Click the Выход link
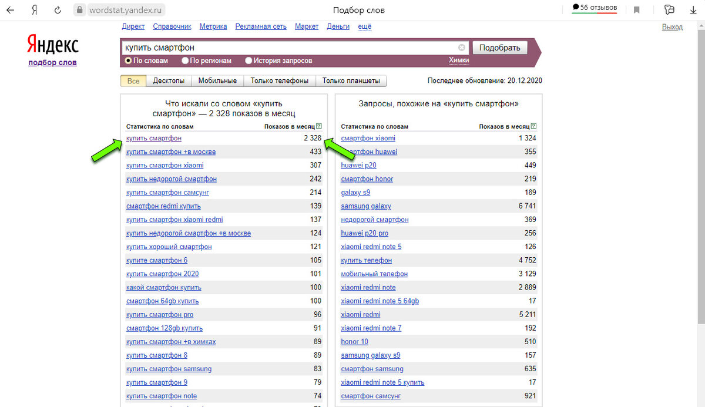 [x=672, y=27]
